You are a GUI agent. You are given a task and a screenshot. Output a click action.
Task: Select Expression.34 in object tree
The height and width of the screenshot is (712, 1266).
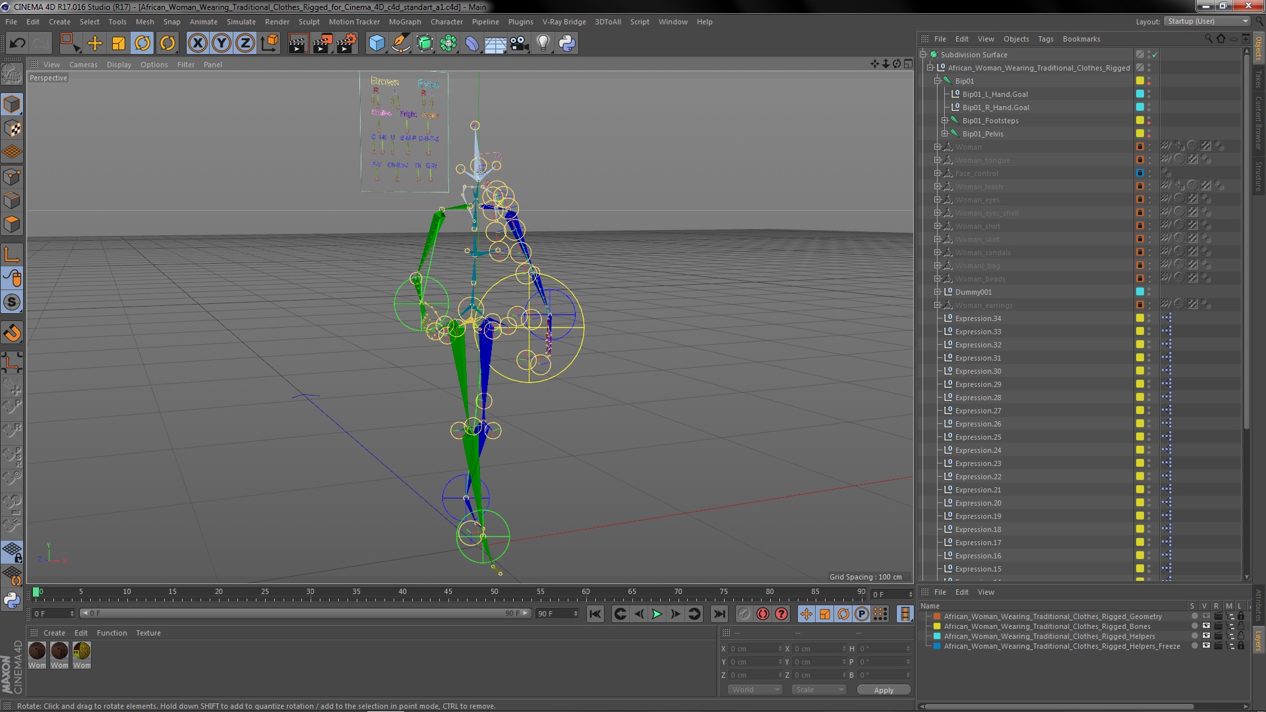978,318
